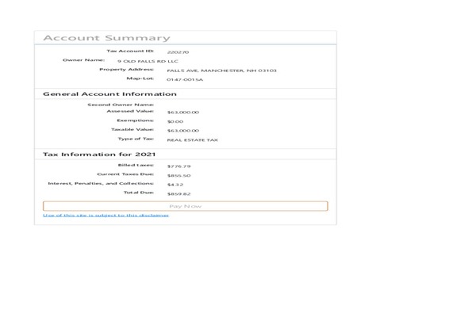The image size is (476, 317).
Task: Click the Pay Now button
Action: click(185, 206)
